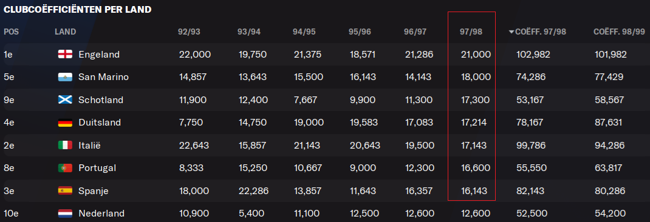Click the Spain flag icon

pyautogui.click(x=66, y=191)
